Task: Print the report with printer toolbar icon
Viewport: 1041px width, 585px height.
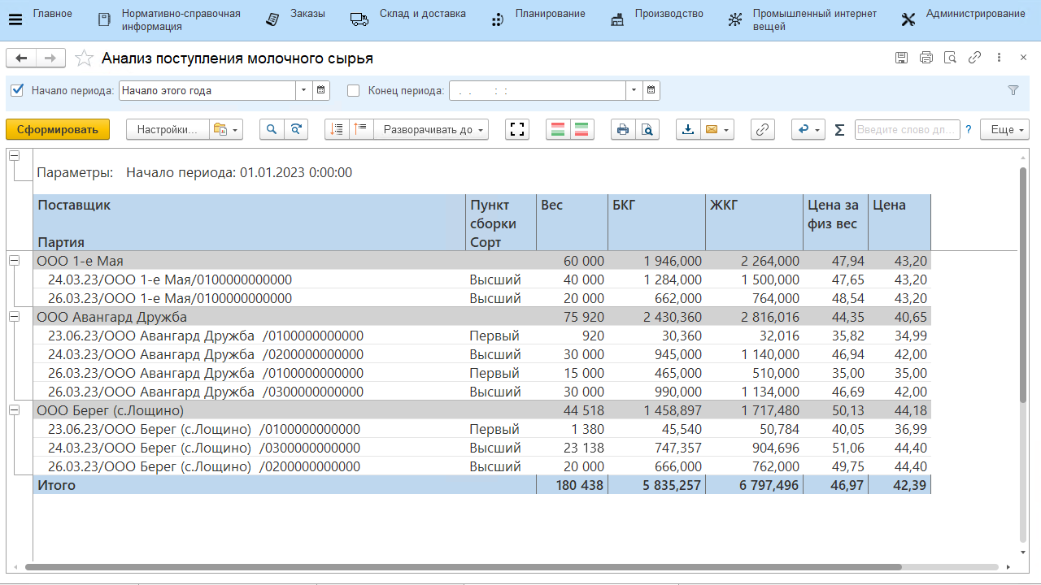Action: [623, 129]
